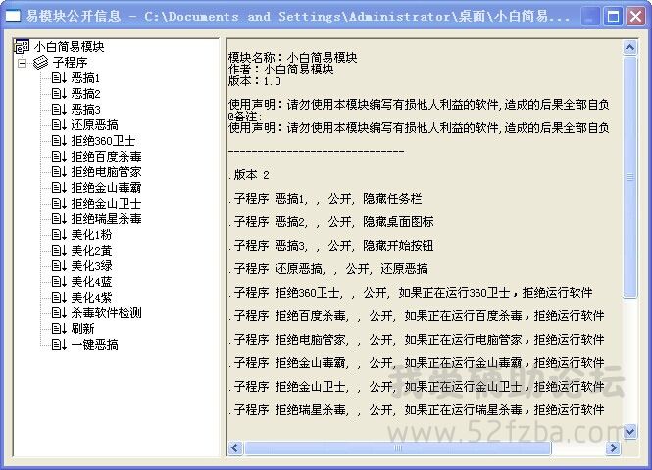Click the 隐藏桌面图标 description line
Viewport: 652px width, 470px height.
331,222
